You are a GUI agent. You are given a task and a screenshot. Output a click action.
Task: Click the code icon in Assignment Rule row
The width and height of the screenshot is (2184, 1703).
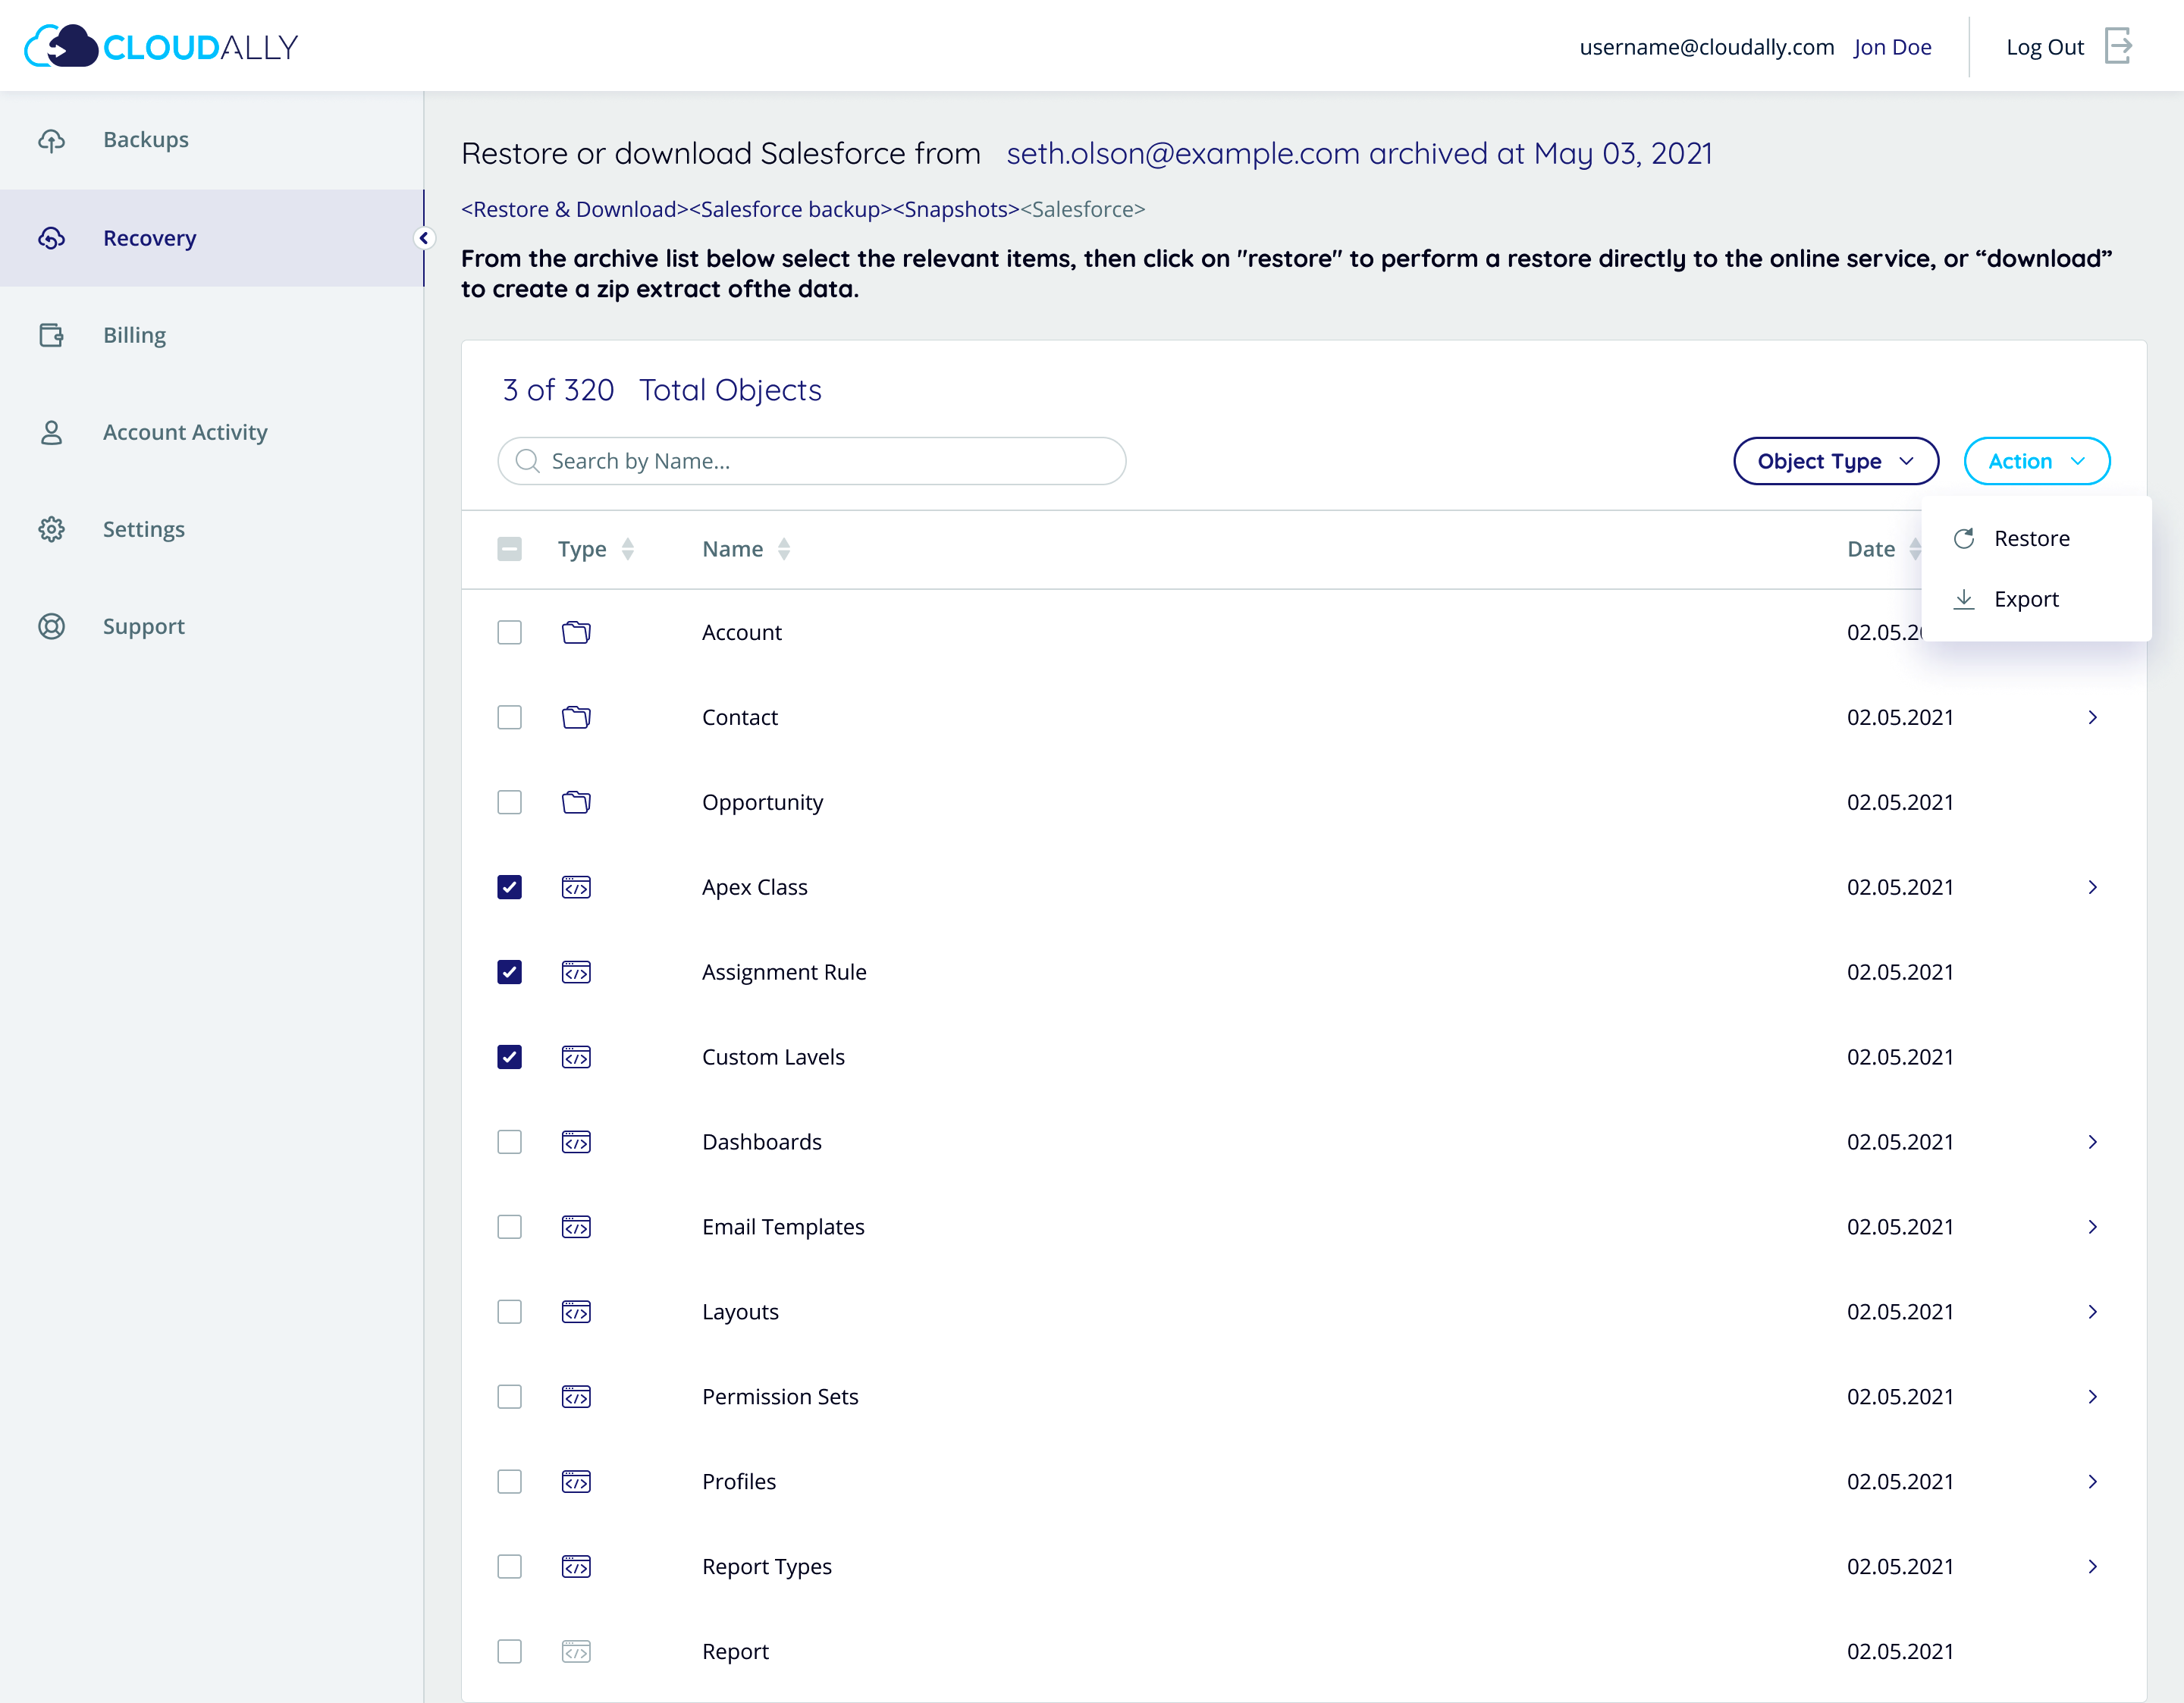(x=576, y=972)
